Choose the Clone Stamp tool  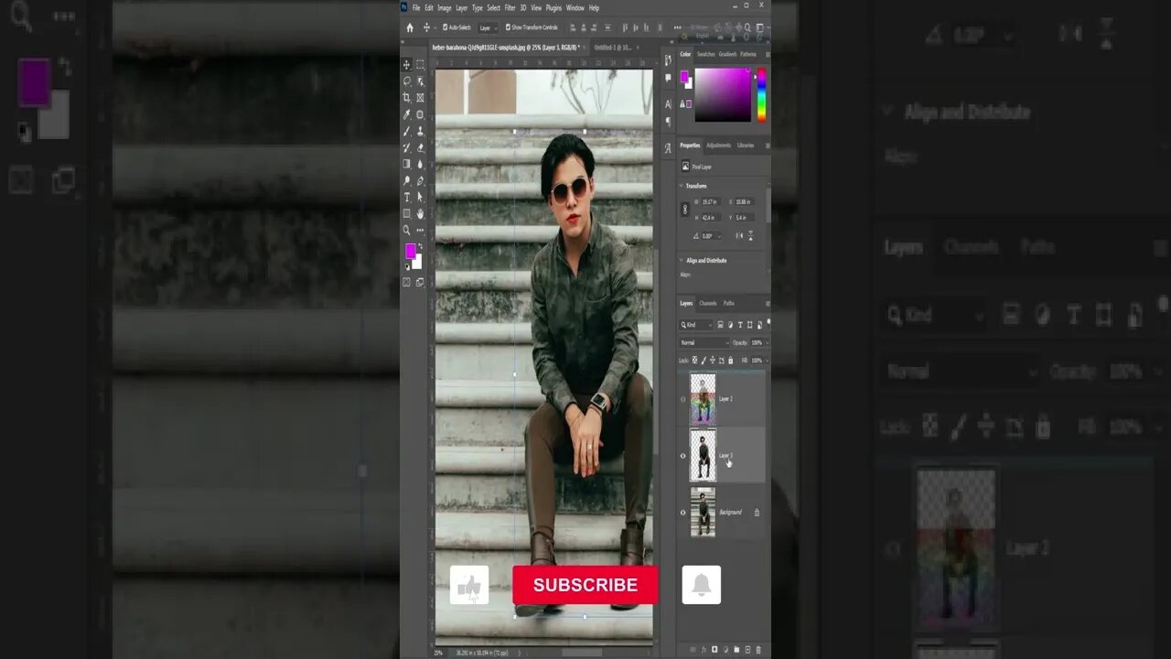420,131
